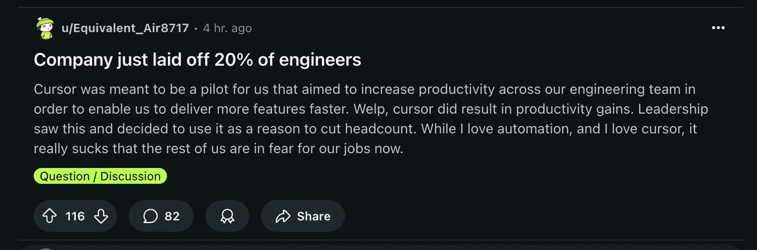
Task: Open comments via speech bubble icon
Action: 150,216
